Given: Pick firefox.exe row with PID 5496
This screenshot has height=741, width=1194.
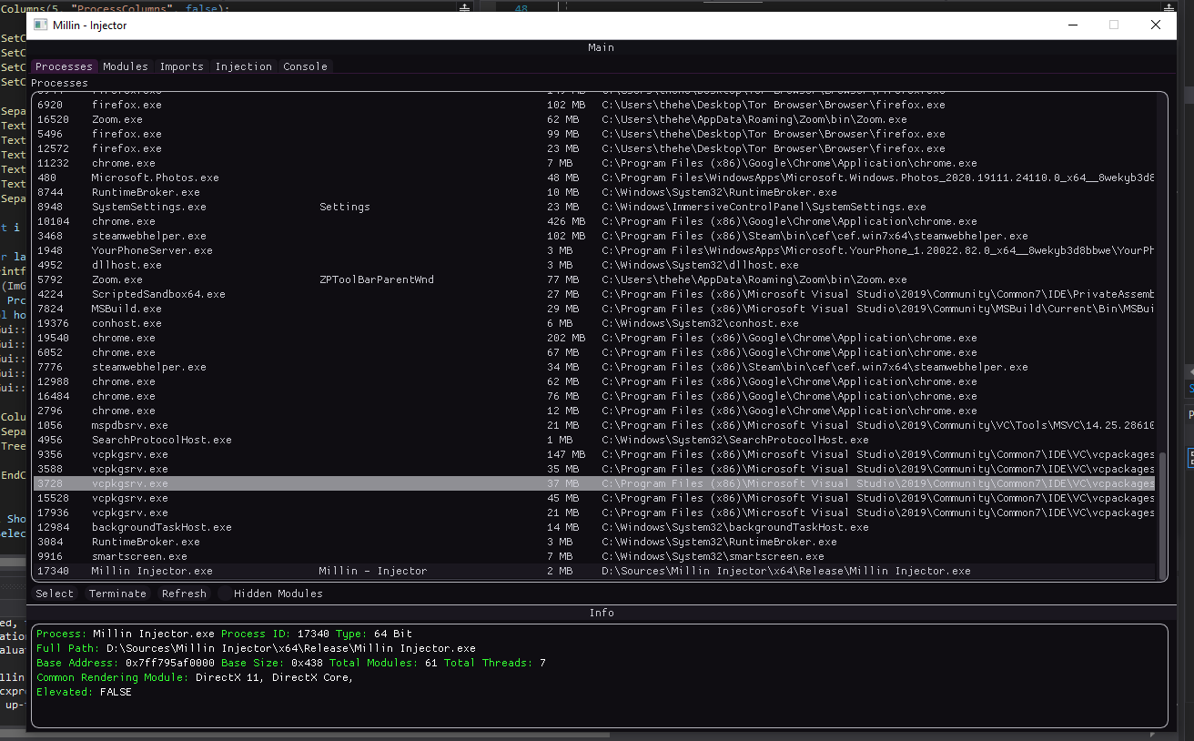Looking at the screenshot, I should point(595,134).
